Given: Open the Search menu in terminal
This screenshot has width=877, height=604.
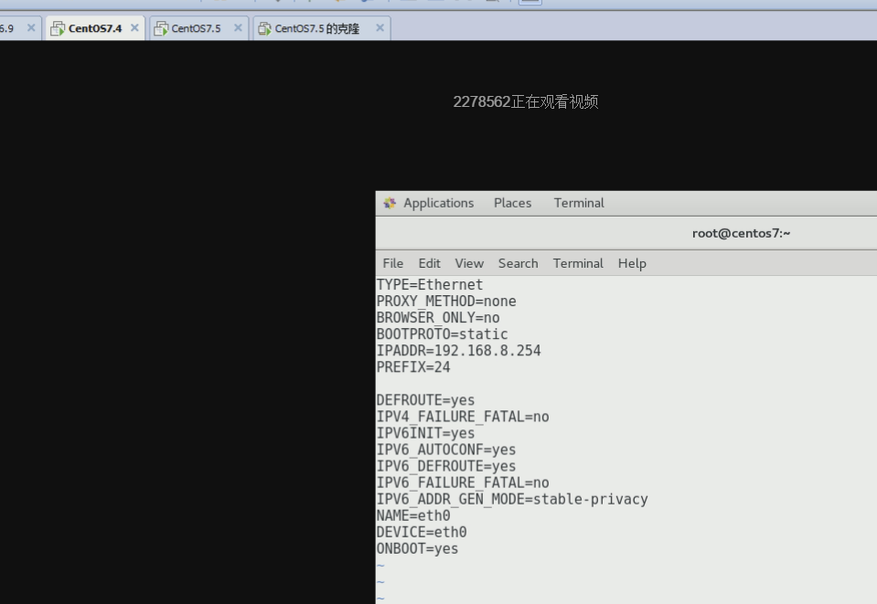Looking at the screenshot, I should pos(518,263).
